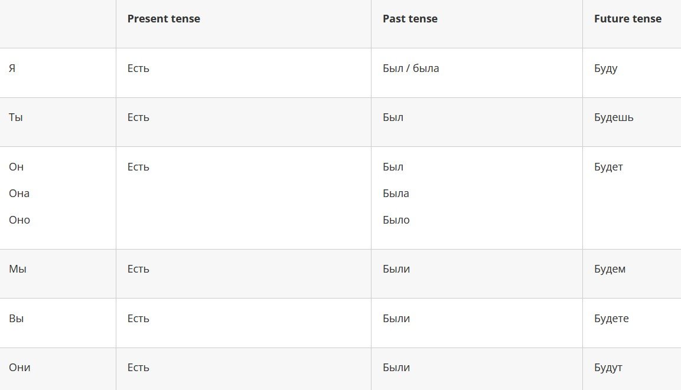Click Есть in the Они row
Viewport: 681px width, 390px height.
click(x=138, y=368)
